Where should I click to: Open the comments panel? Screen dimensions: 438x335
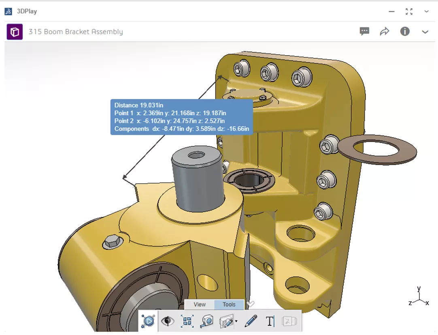coord(364,31)
